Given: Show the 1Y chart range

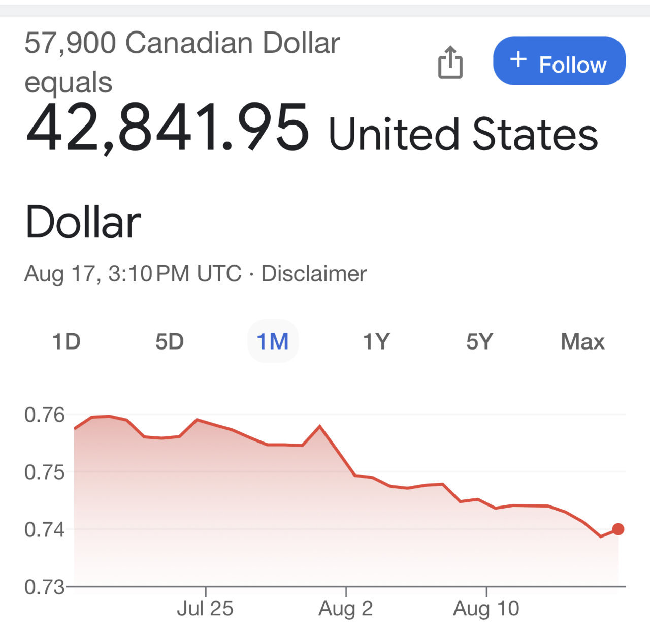Looking at the screenshot, I should pos(376,341).
